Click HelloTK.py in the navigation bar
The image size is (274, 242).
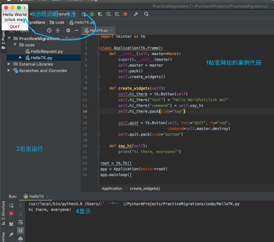(82, 22)
